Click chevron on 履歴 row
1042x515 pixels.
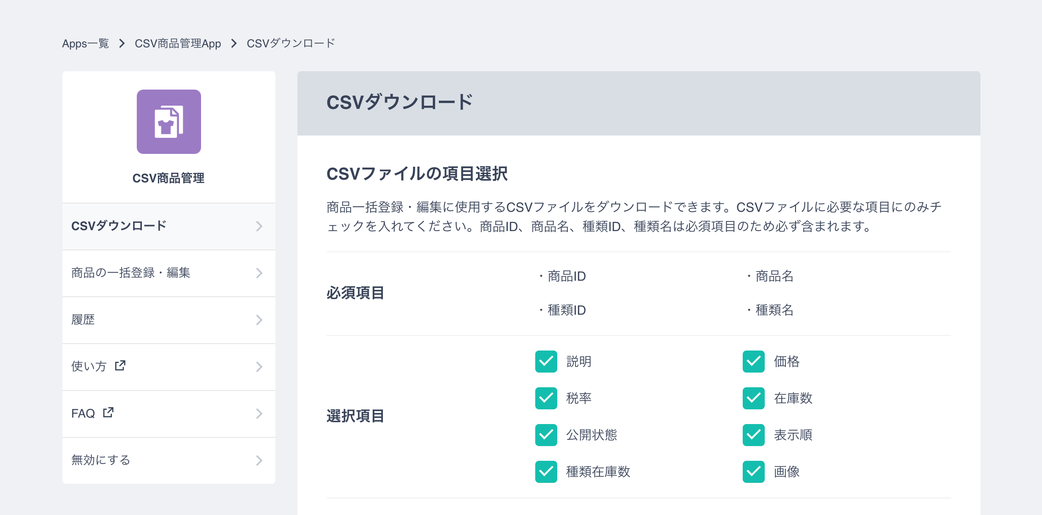[259, 320]
